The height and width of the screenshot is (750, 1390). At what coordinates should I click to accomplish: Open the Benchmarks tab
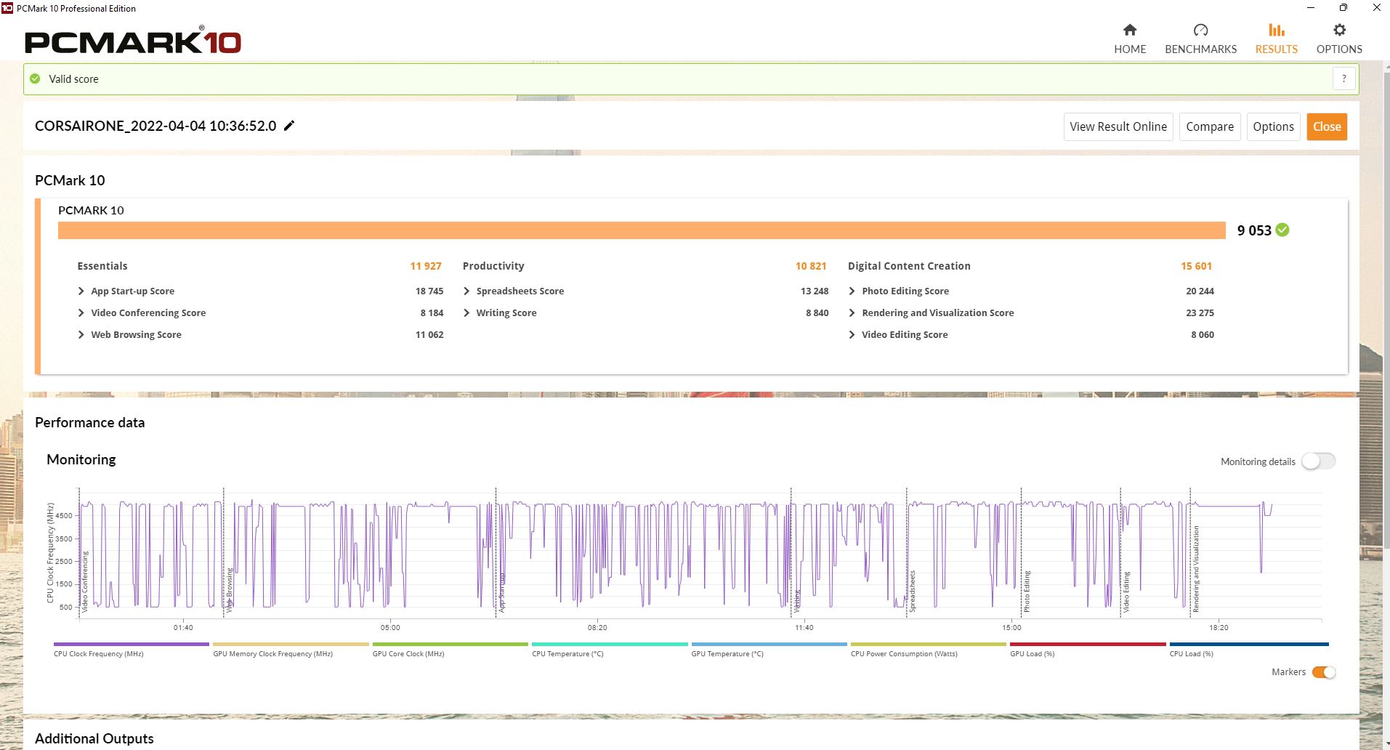tap(1200, 39)
